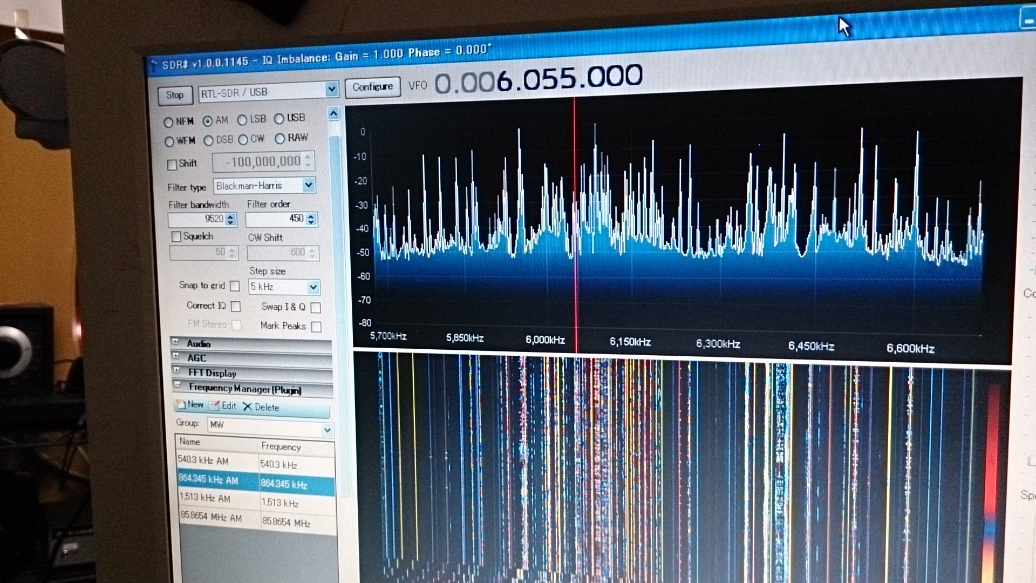
Task: Expand the FFT Display panel
Action: (176, 371)
